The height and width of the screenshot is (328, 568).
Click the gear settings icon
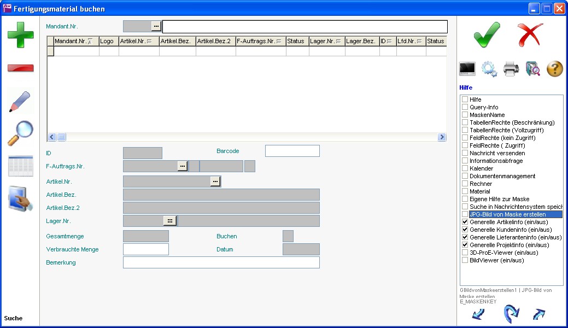(x=489, y=69)
